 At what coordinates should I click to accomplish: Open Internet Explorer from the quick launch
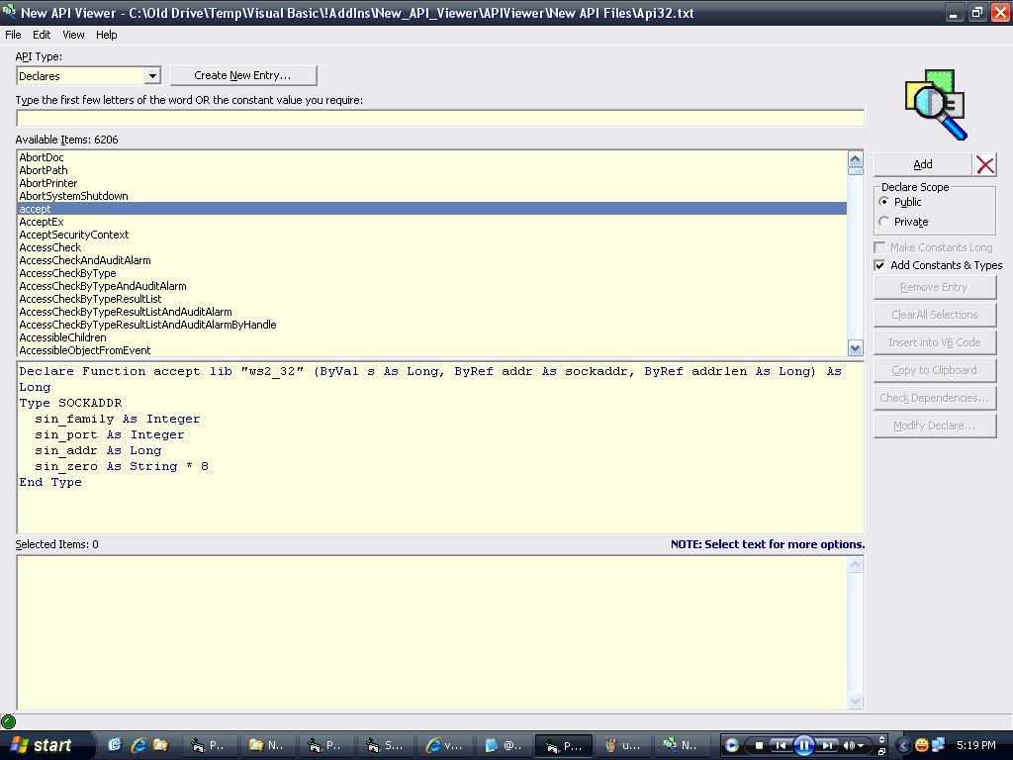138,745
